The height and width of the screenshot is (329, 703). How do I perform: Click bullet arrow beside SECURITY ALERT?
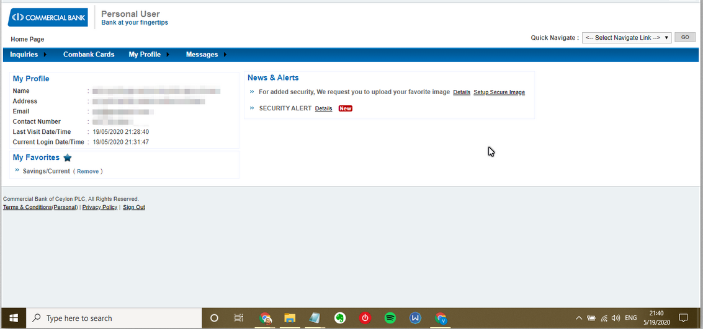[252, 108]
